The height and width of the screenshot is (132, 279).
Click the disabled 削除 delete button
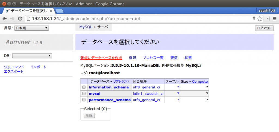[89, 115]
